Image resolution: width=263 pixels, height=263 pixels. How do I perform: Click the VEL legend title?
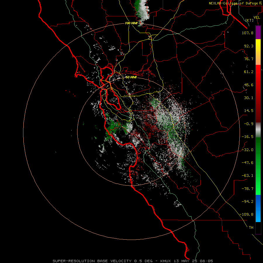click(x=257, y=18)
